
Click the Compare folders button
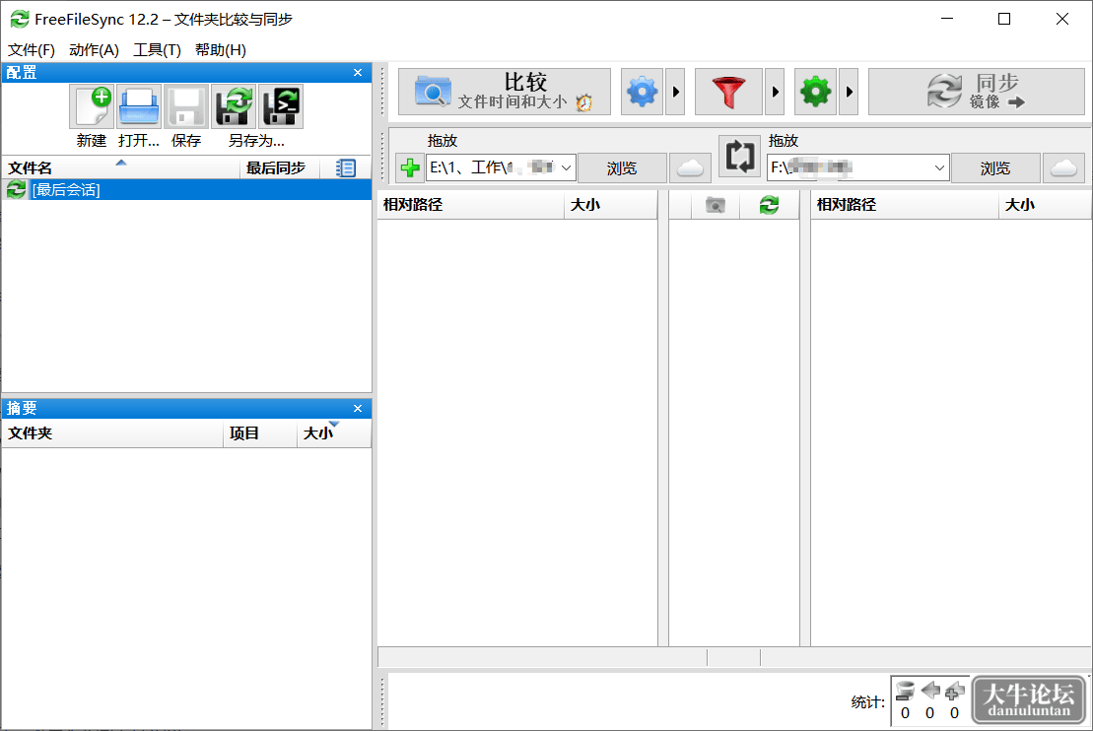tap(504, 92)
